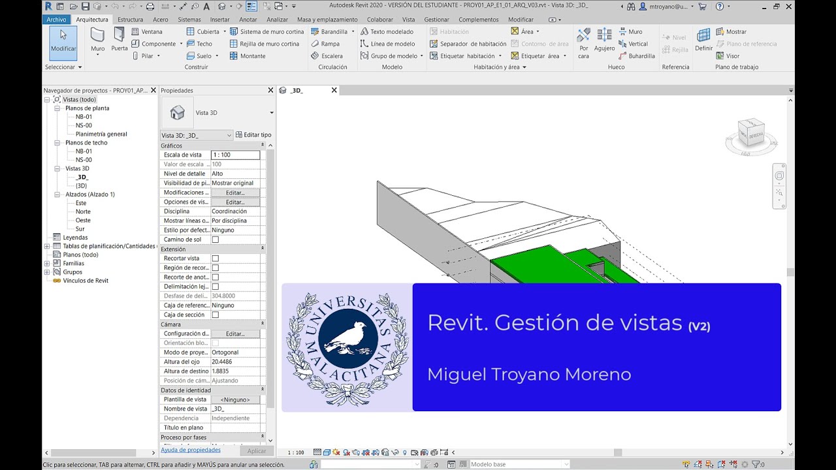Viewport: 836px width, 470px height.
Task: Click the Print icon in quick access toolbar
Action: pyautogui.click(x=150, y=6)
